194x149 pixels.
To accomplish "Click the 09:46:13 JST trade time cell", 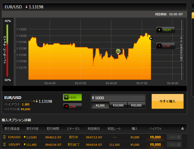I will 53,137.
